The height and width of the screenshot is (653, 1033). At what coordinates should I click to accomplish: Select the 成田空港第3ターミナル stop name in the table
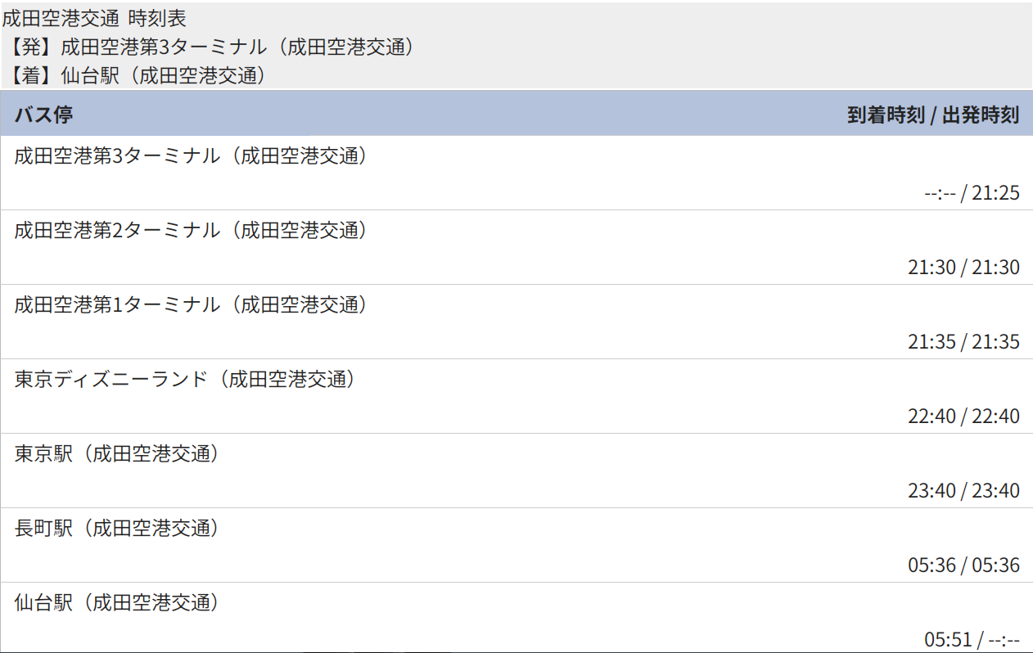click(x=189, y=155)
